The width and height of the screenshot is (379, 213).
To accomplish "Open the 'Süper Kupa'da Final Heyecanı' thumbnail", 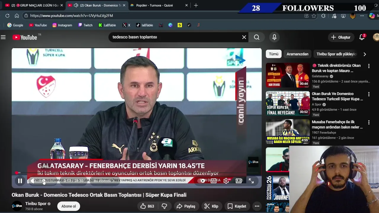I will (288, 103).
